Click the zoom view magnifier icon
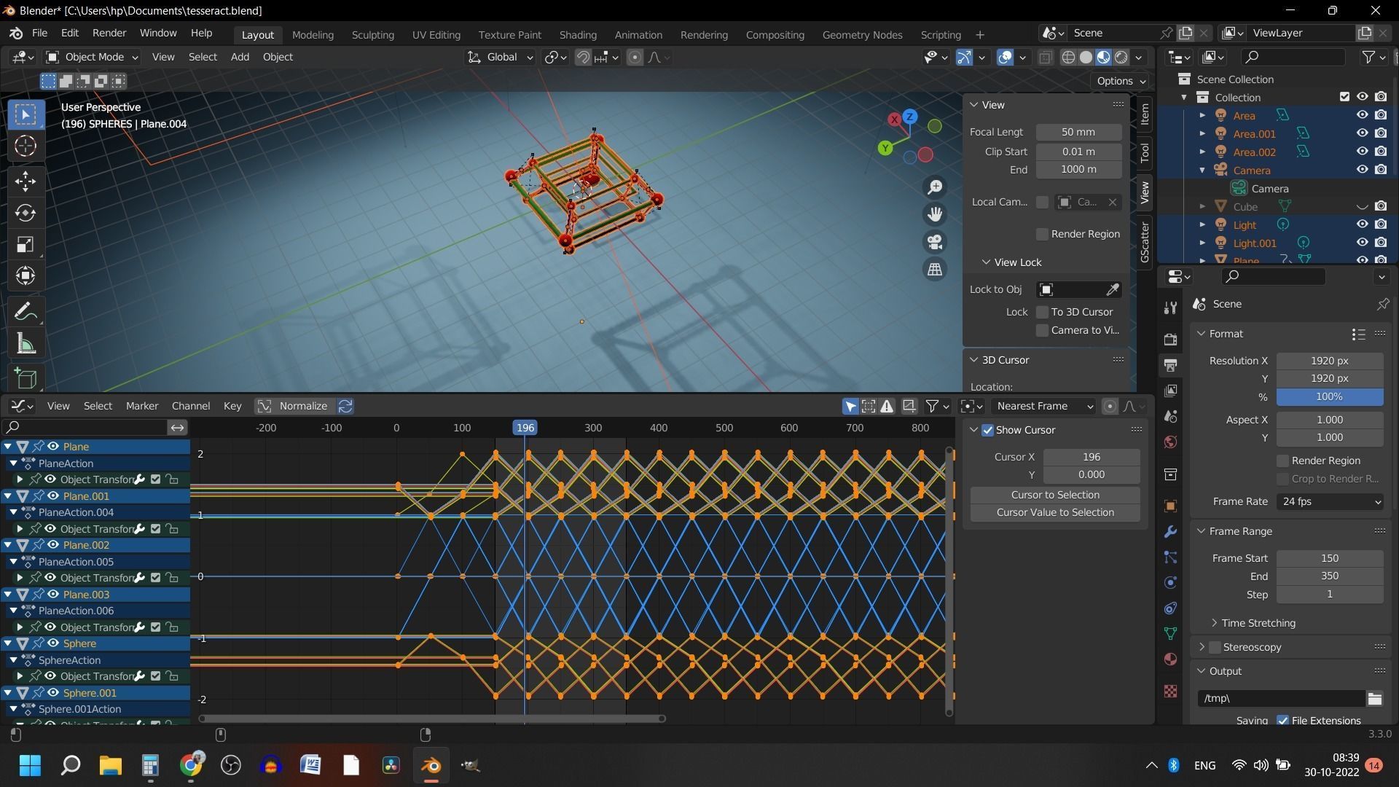Viewport: 1399px width, 787px height. tap(935, 187)
